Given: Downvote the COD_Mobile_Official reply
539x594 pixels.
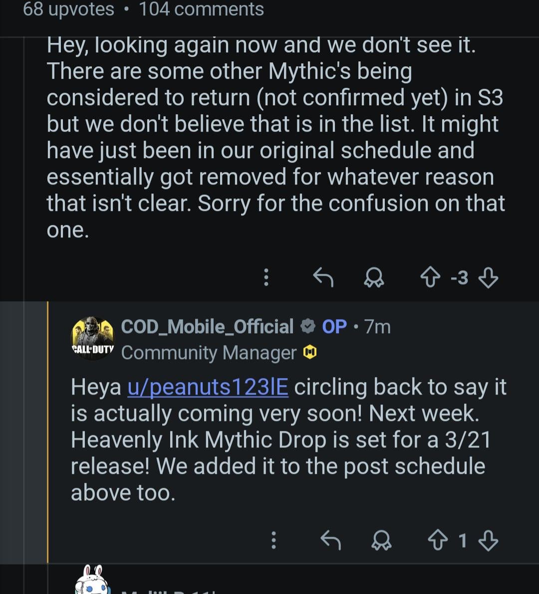Looking at the screenshot, I should pyautogui.click(x=488, y=540).
